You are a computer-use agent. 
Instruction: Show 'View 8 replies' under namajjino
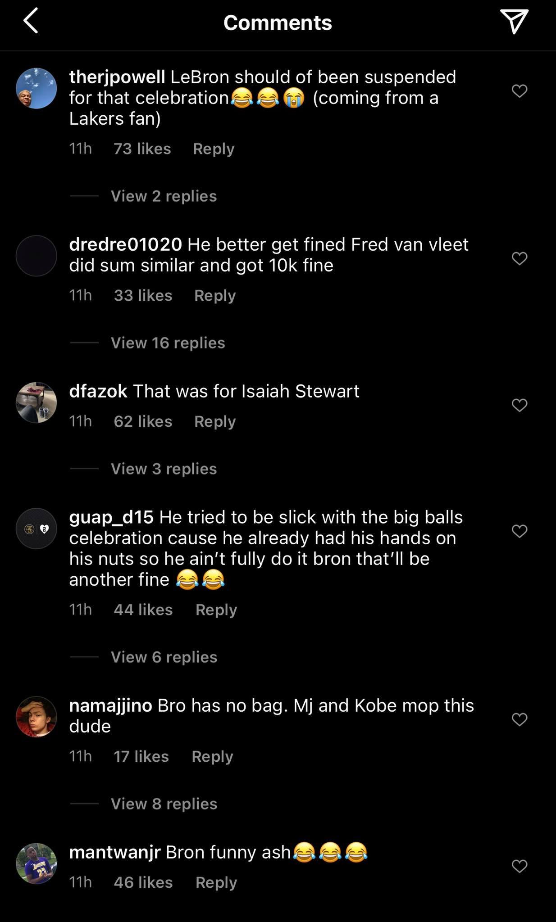tap(164, 804)
